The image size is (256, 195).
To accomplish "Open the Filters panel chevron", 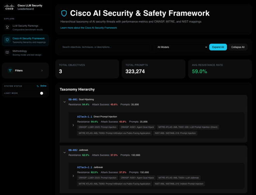I will point(42,71).
